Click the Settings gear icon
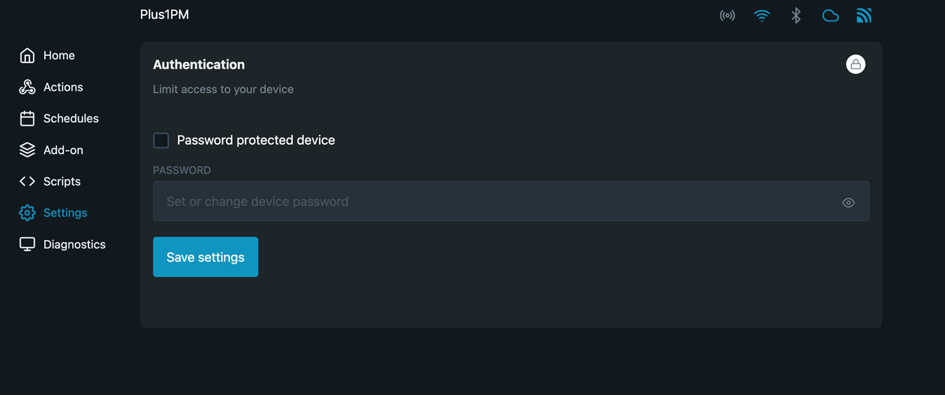This screenshot has width=945, height=395. tap(28, 213)
